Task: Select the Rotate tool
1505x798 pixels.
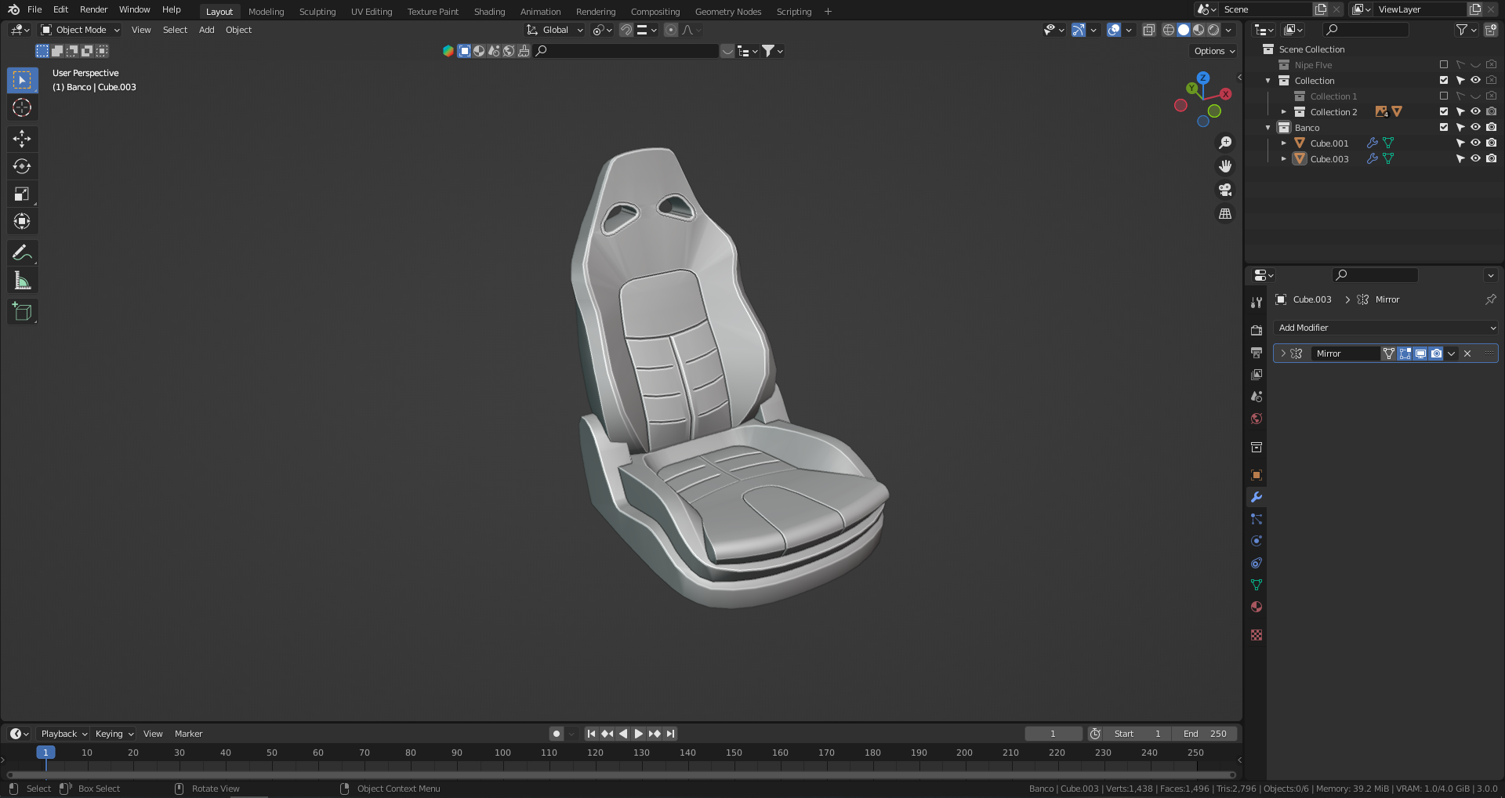Action: (22, 166)
